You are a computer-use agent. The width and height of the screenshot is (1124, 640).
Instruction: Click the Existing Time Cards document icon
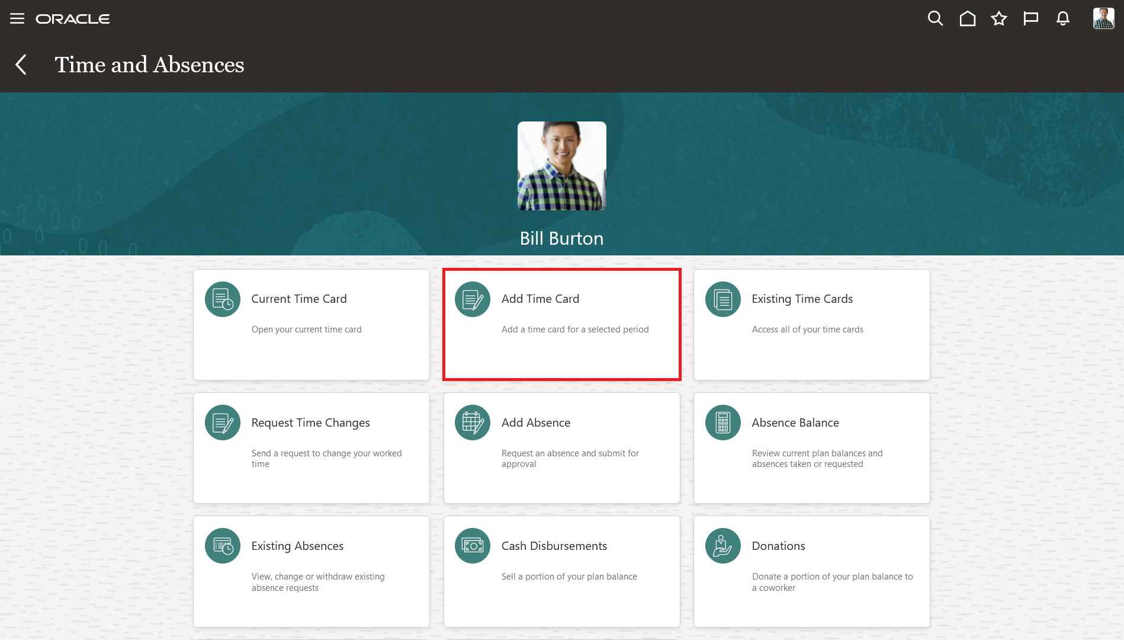[x=722, y=299]
